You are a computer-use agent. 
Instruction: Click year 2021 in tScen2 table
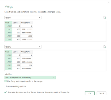point(8,58)
